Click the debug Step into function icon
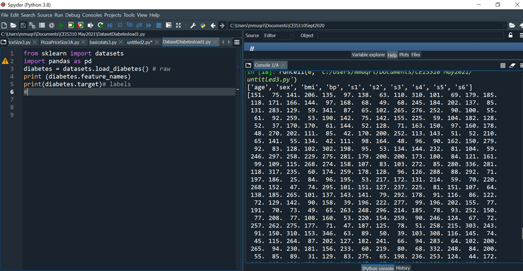Image resolution: width=523 pixels, height=271 pixels. [129, 25]
